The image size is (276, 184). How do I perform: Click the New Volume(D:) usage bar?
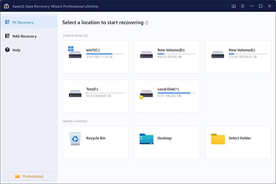coord(176,54)
